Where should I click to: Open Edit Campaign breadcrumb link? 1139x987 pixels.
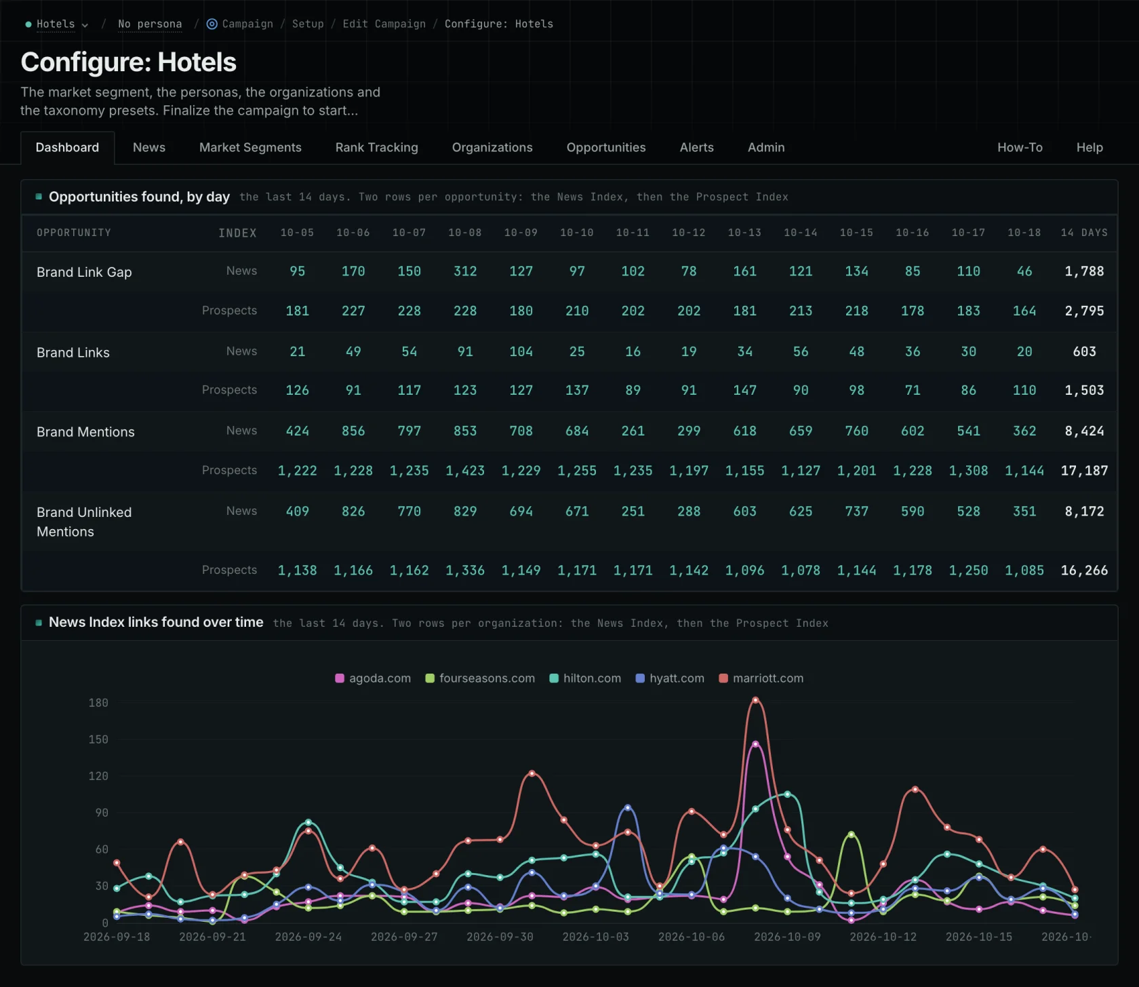pos(384,24)
